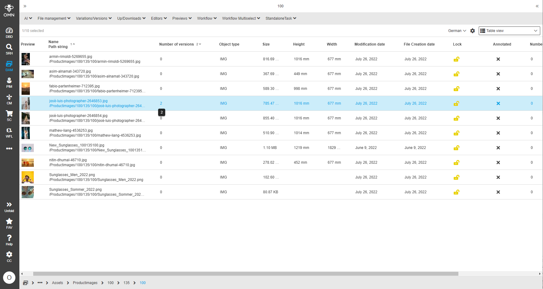543x289 pixels.
Task: Open the CM module in sidebar
Action: 9,99
